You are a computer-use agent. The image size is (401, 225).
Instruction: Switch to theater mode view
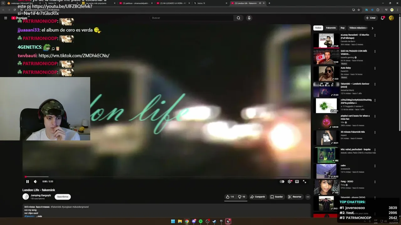coord(297,182)
